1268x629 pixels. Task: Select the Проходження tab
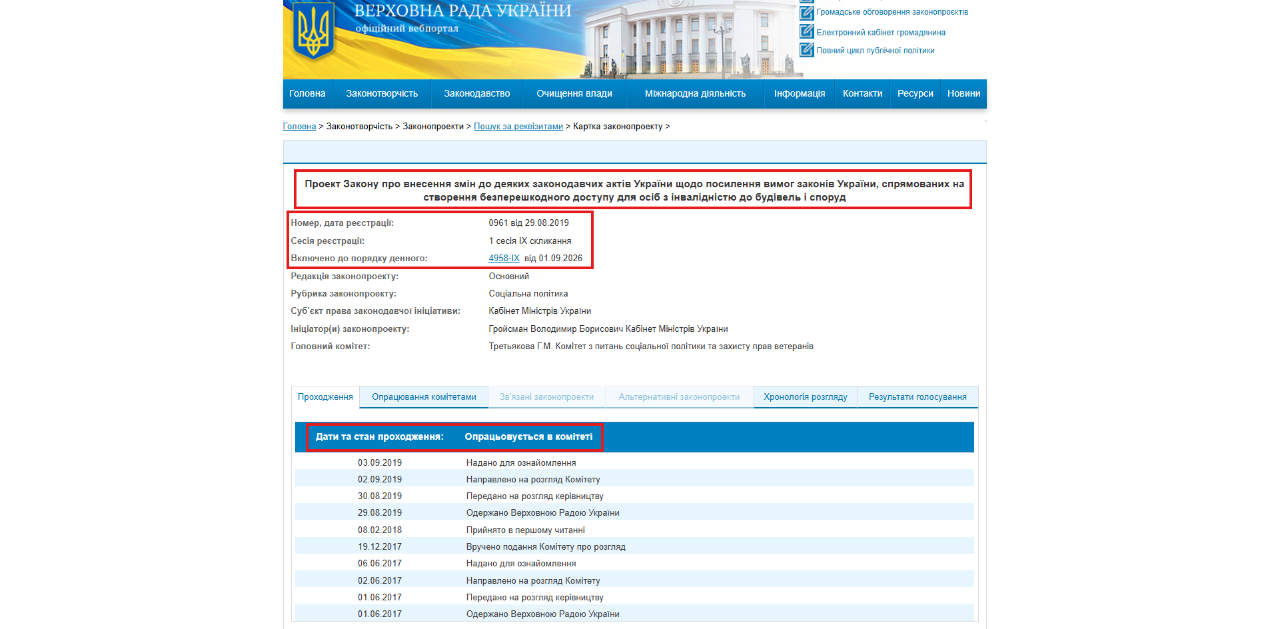click(x=325, y=397)
